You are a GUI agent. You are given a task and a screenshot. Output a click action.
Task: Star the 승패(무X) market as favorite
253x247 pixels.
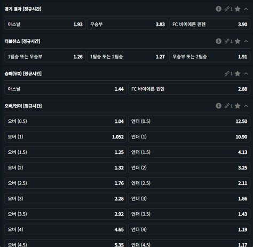click(x=238, y=74)
